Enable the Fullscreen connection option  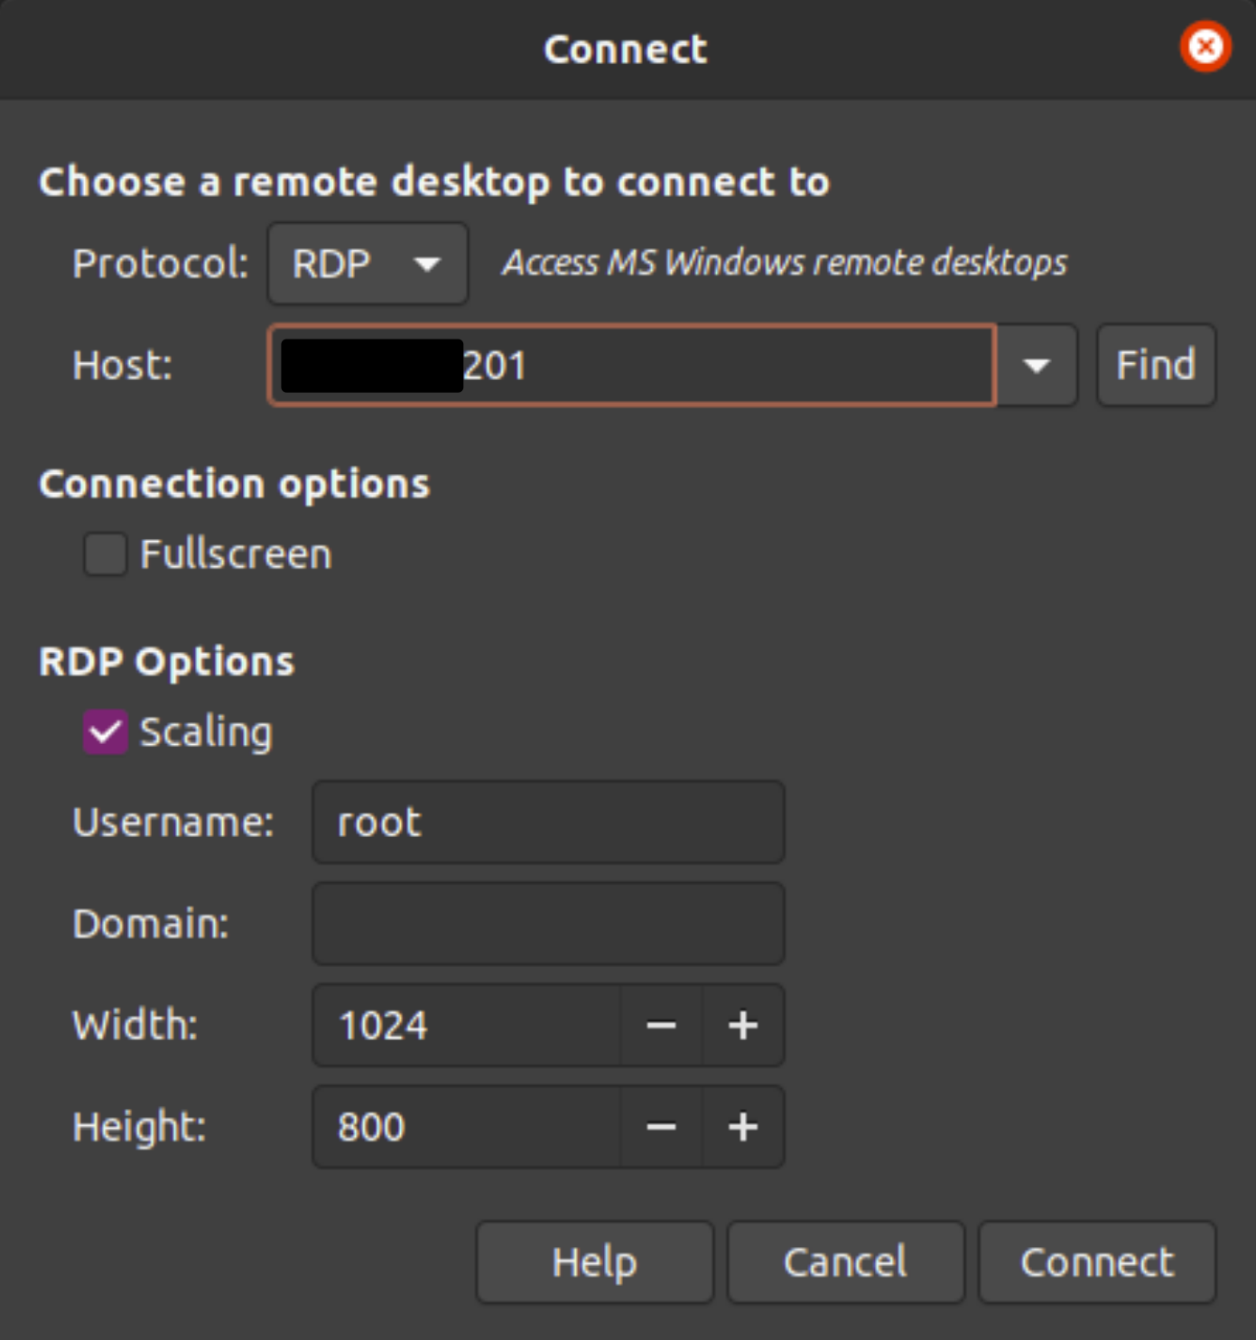tap(104, 554)
